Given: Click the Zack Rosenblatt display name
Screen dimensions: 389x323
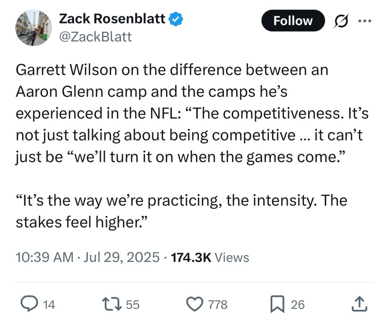Looking at the screenshot, I should point(112,18).
